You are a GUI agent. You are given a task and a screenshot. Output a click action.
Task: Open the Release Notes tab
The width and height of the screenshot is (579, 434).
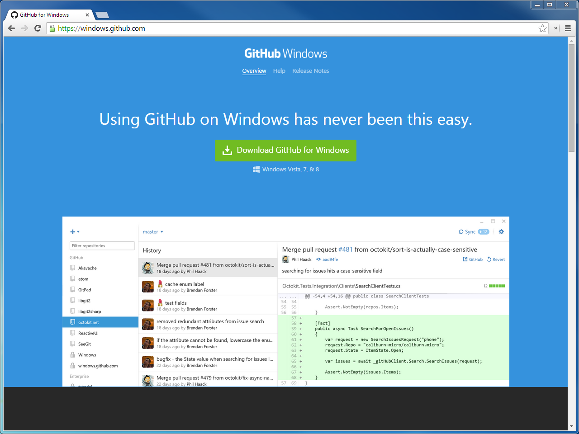click(x=311, y=71)
